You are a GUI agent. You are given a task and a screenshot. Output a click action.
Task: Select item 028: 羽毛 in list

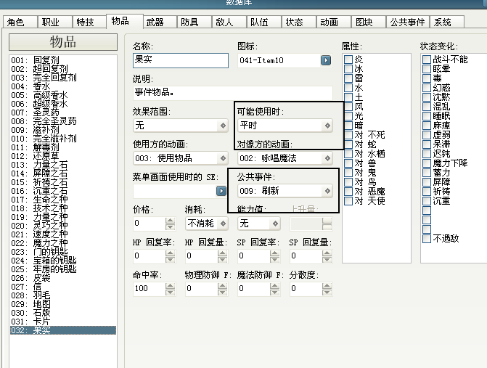pos(63,295)
